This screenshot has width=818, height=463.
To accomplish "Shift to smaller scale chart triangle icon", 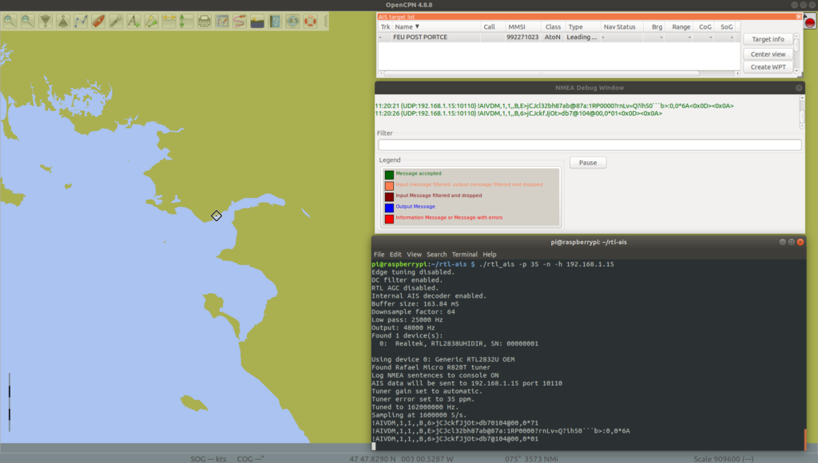I will coord(63,22).
